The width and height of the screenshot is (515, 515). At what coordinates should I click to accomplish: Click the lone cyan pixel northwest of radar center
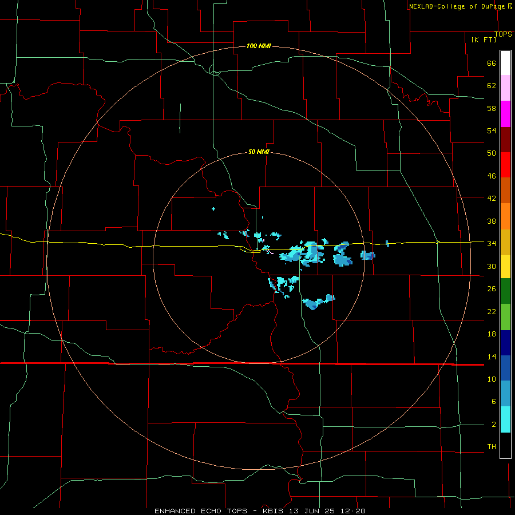213,208
